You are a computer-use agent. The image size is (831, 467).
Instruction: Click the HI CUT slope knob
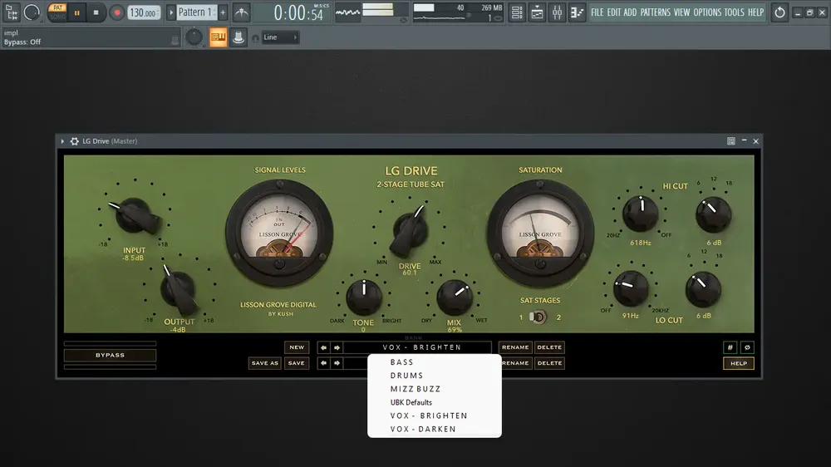pos(713,214)
